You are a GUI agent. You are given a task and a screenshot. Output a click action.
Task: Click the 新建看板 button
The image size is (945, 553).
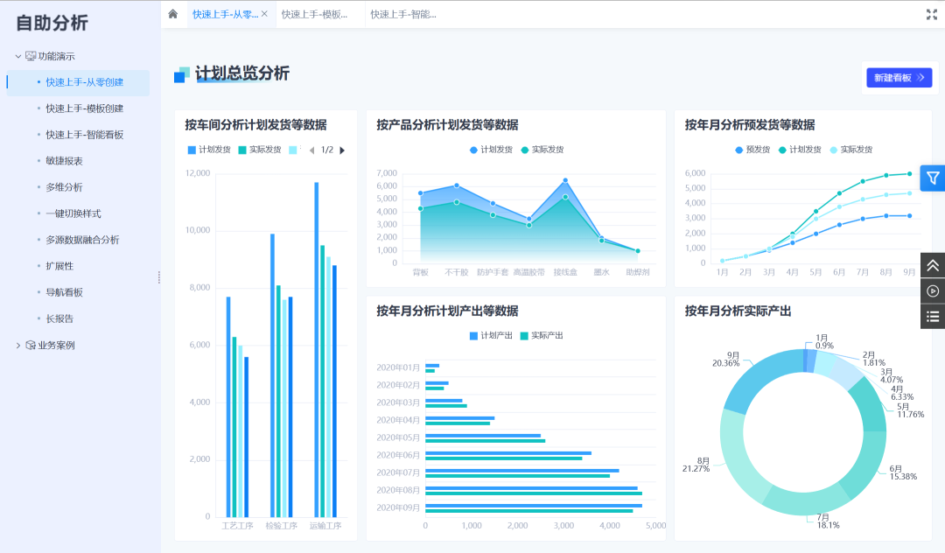[899, 78]
